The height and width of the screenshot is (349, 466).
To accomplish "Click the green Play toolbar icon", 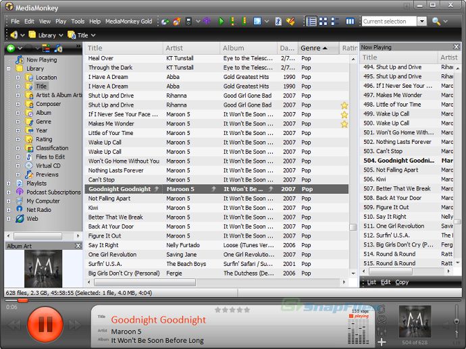I will click(221, 22).
